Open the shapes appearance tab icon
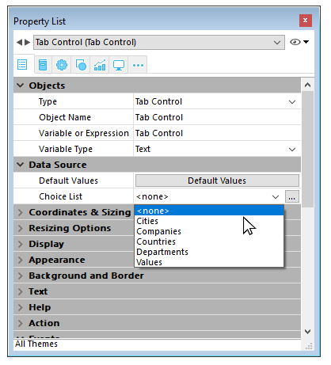 pyautogui.click(x=81, y=65)
